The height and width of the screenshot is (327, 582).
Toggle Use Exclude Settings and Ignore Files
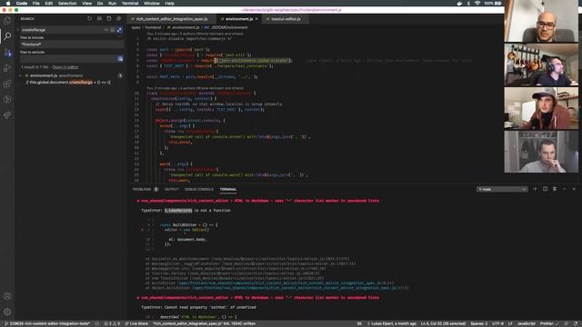tap(120, 59)
